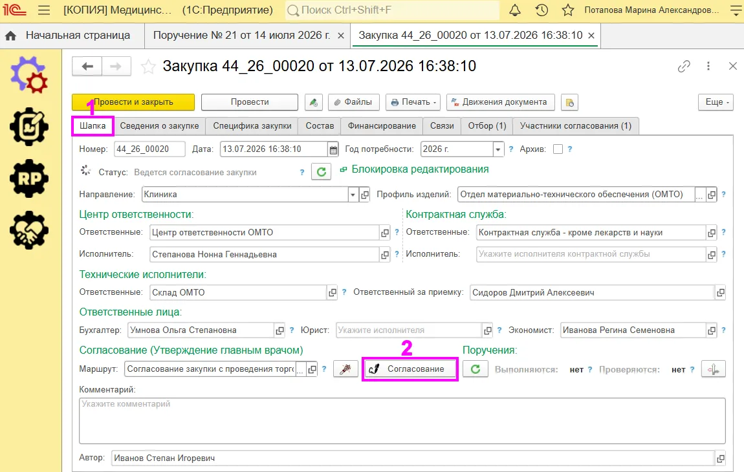Click the Согласование button
Image resolution: width=744 pixels, height=472 pixels.
click(410, 369)
